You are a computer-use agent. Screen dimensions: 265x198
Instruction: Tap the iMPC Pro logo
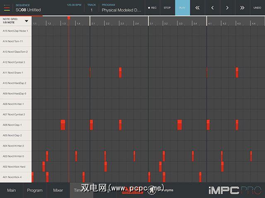pyautogui.click(x=235, y=190)
